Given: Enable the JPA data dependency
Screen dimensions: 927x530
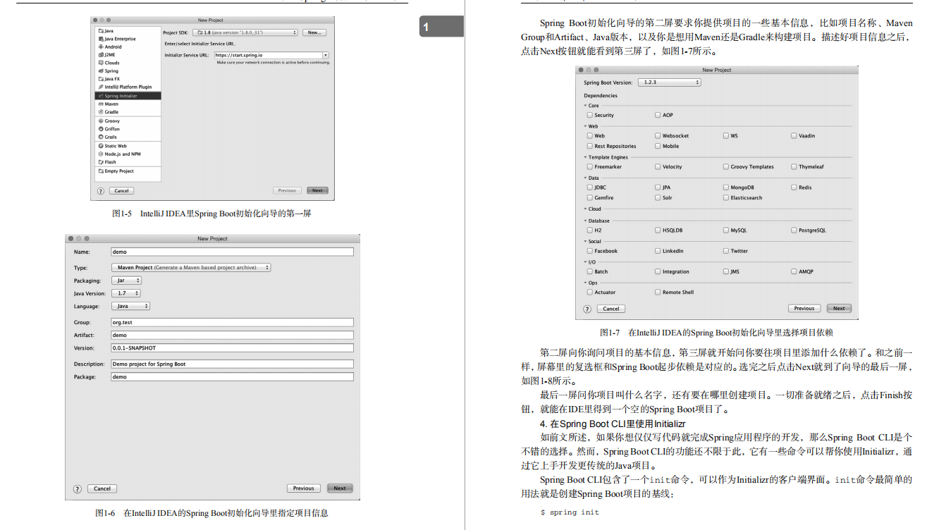Looking at the screenshot, I should pos(658,187).
